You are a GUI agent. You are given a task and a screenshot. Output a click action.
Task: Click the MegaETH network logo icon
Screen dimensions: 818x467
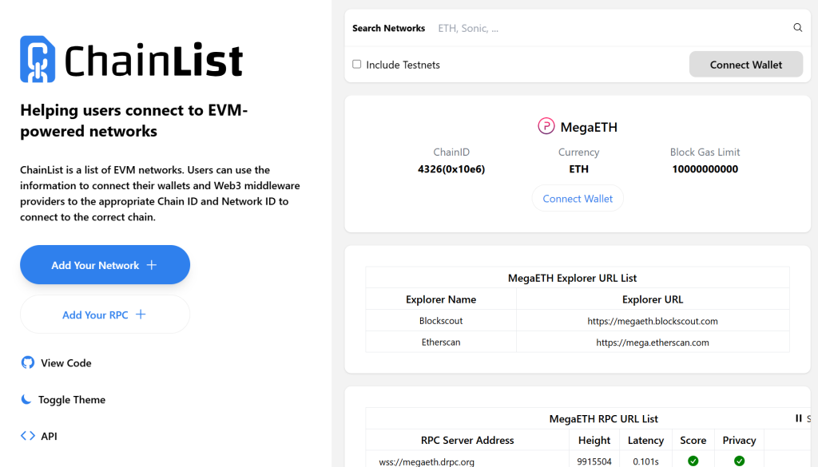(546, 127)
